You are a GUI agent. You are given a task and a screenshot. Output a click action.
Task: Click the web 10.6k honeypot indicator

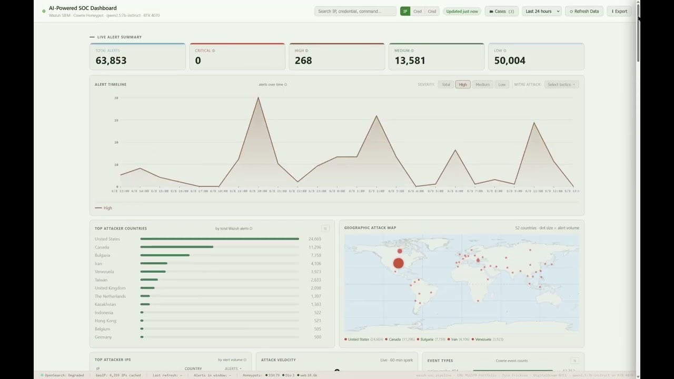(x=308, y=375)
